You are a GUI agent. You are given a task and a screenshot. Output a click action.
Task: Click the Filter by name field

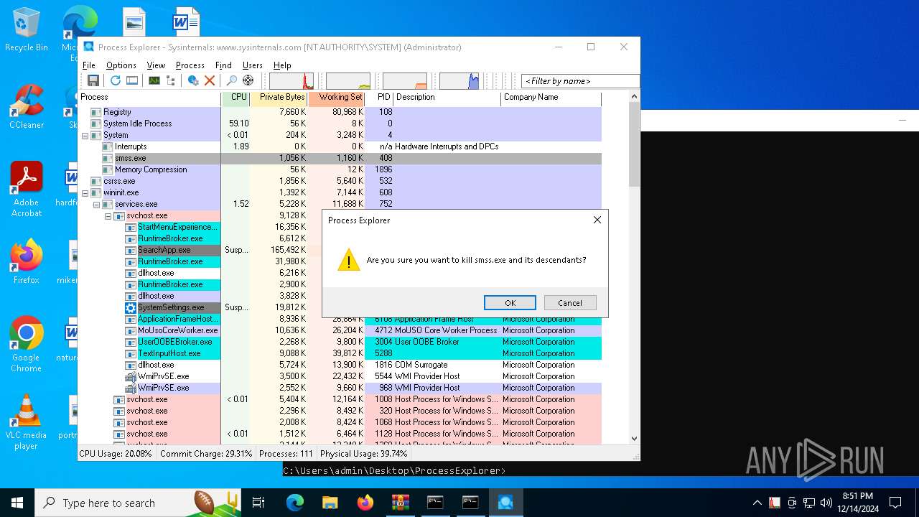580,81
